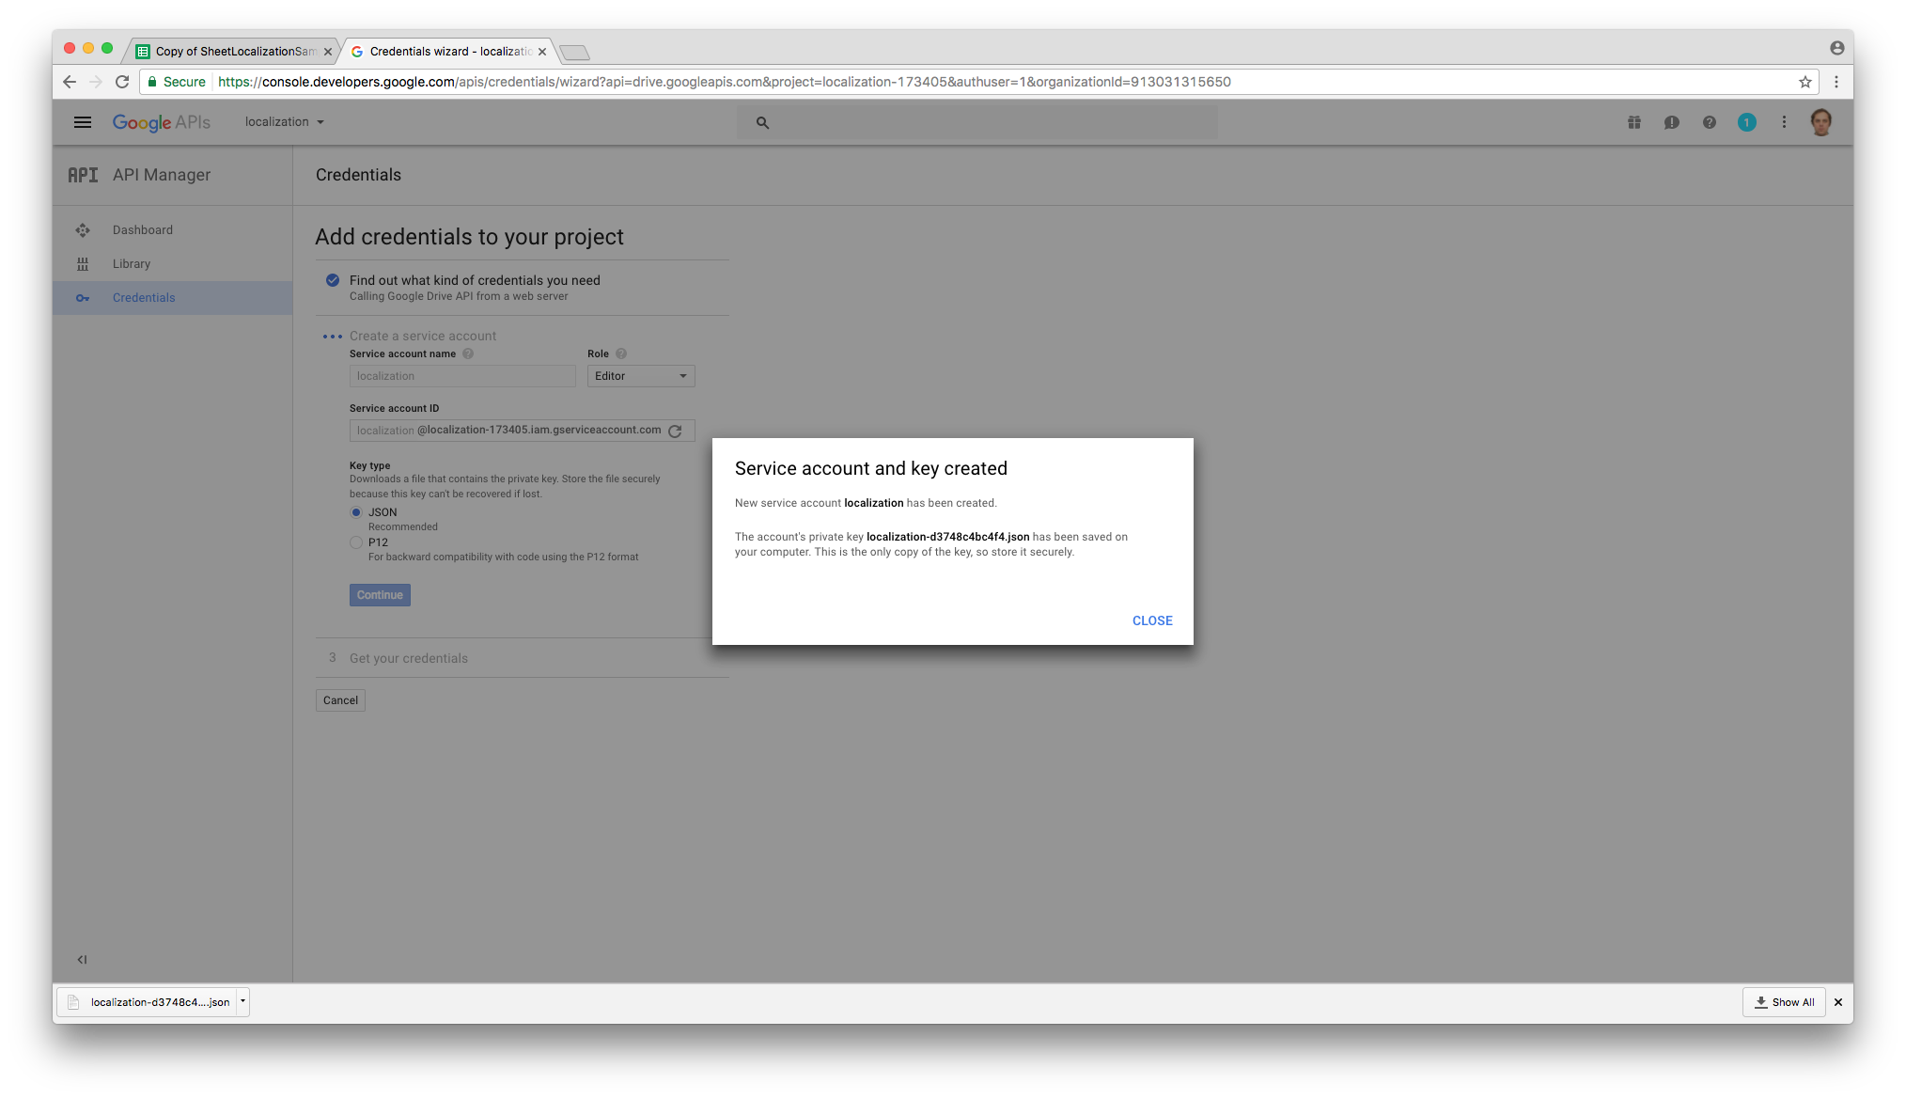Open the Role Editor dropdown
1906x1099 pixels.
coord(641,376)
